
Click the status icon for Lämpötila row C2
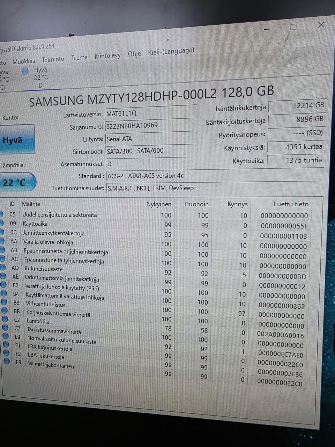click(5, 319)
